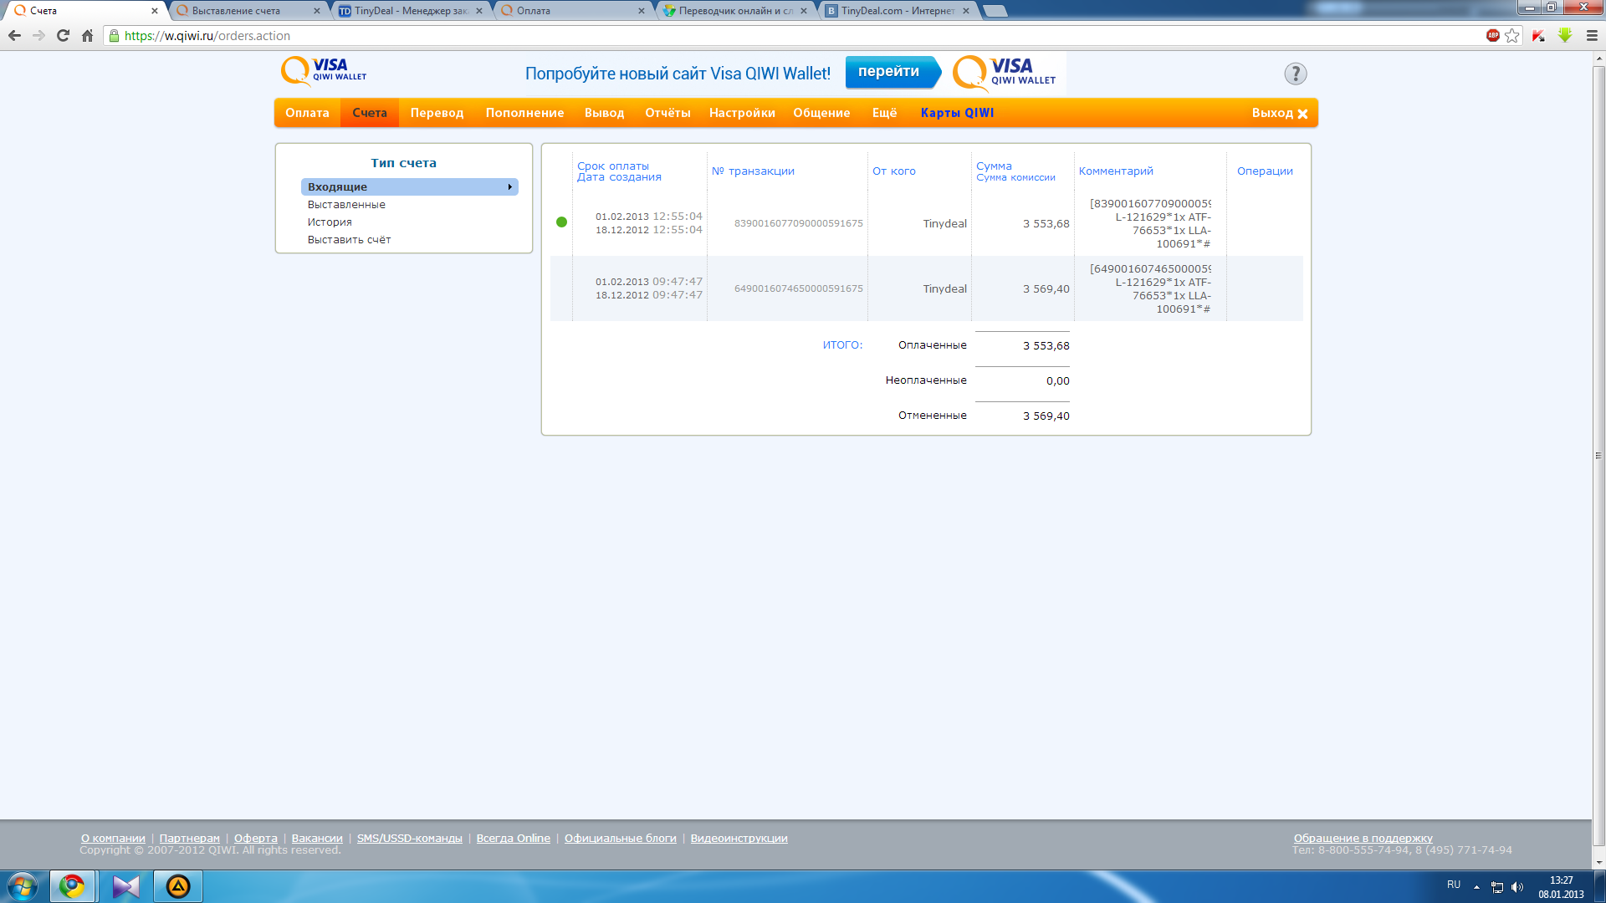Open the Оплата menu item
Image resolution: width=1606 pixels, height=903 pixels.
(307, 113)
